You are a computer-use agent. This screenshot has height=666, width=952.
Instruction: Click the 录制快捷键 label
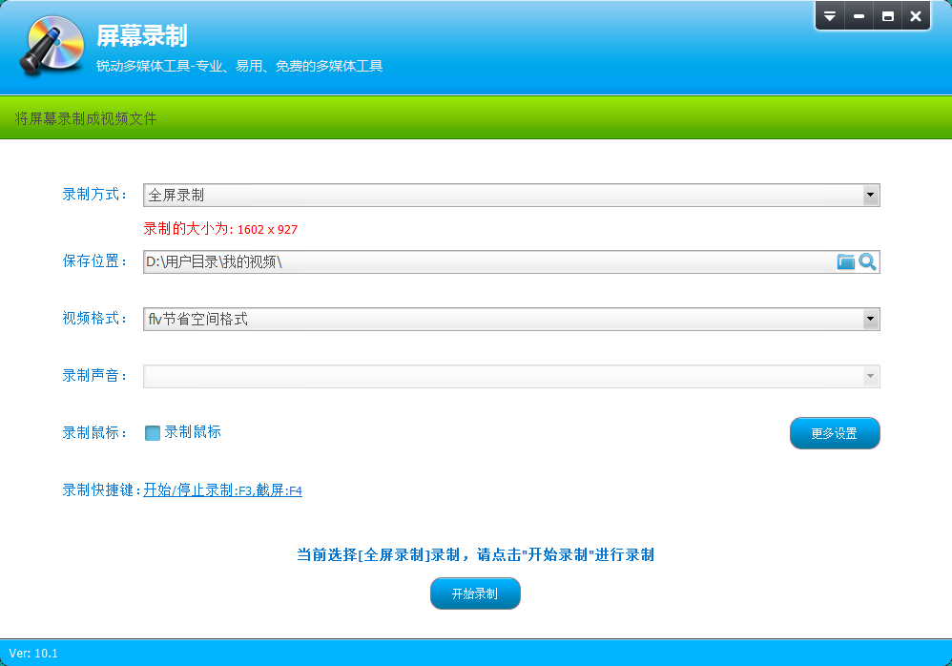101,490
